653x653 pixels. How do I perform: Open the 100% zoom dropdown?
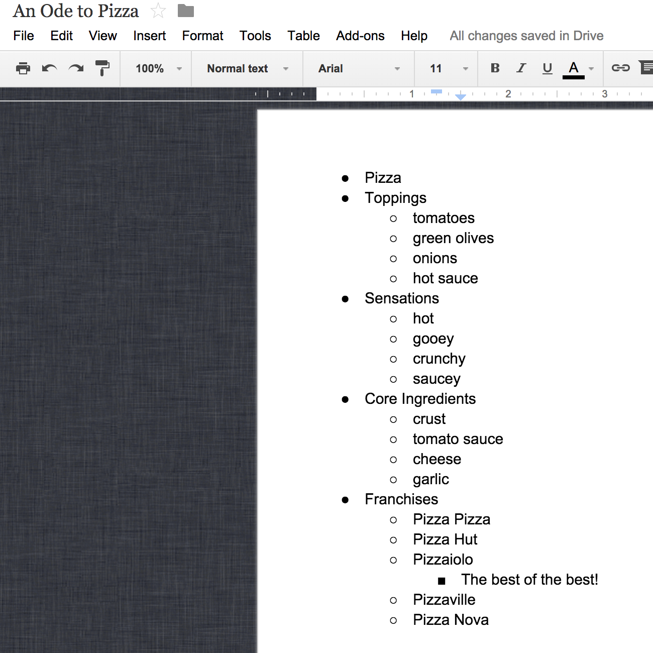(158, 68)
